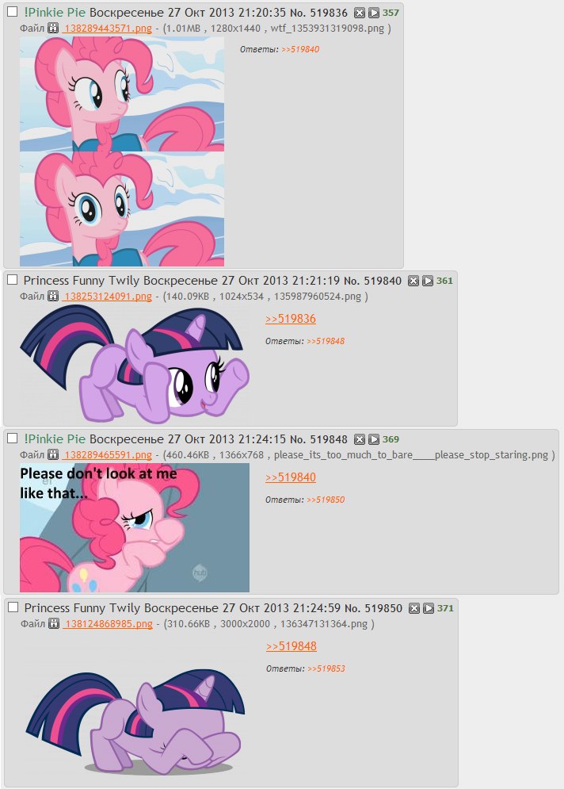Click the file icon before 138289443571.png
Screen dimensions: 564x789
53,29
